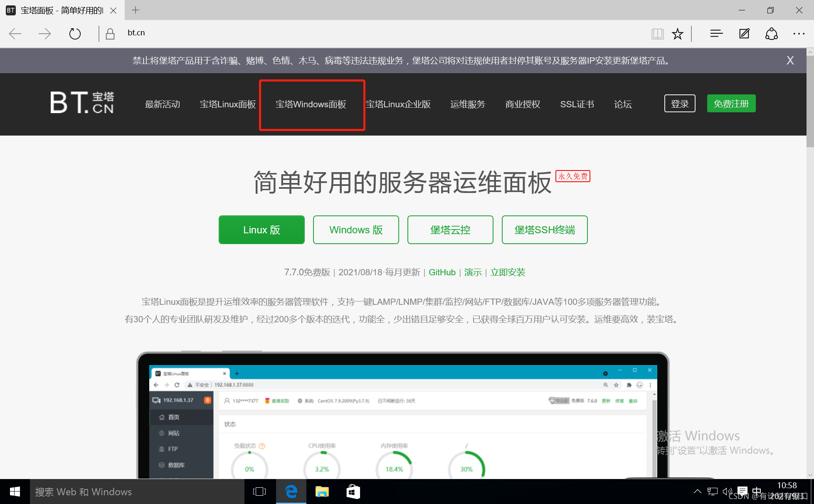This screenshot has height=504, width=814.
Task: Click the browser refresh icon
Action: (75, 33)
